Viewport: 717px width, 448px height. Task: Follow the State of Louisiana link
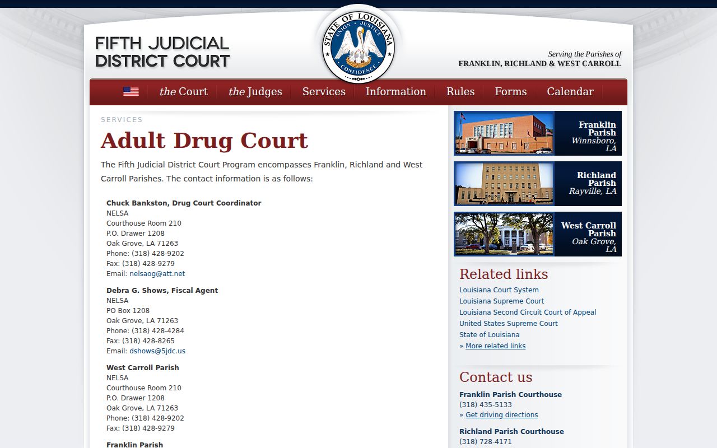coord(490,335)
